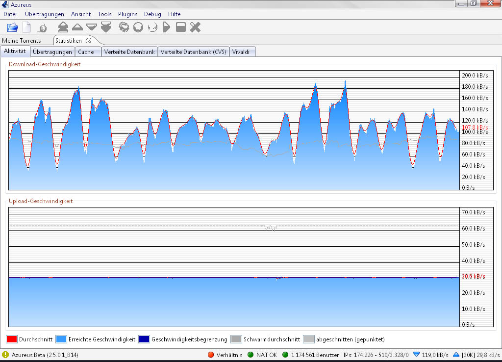Screen dimensions: 502x362
Task: Click the yellow warning icon in status bar
Action: click(5, 355)
